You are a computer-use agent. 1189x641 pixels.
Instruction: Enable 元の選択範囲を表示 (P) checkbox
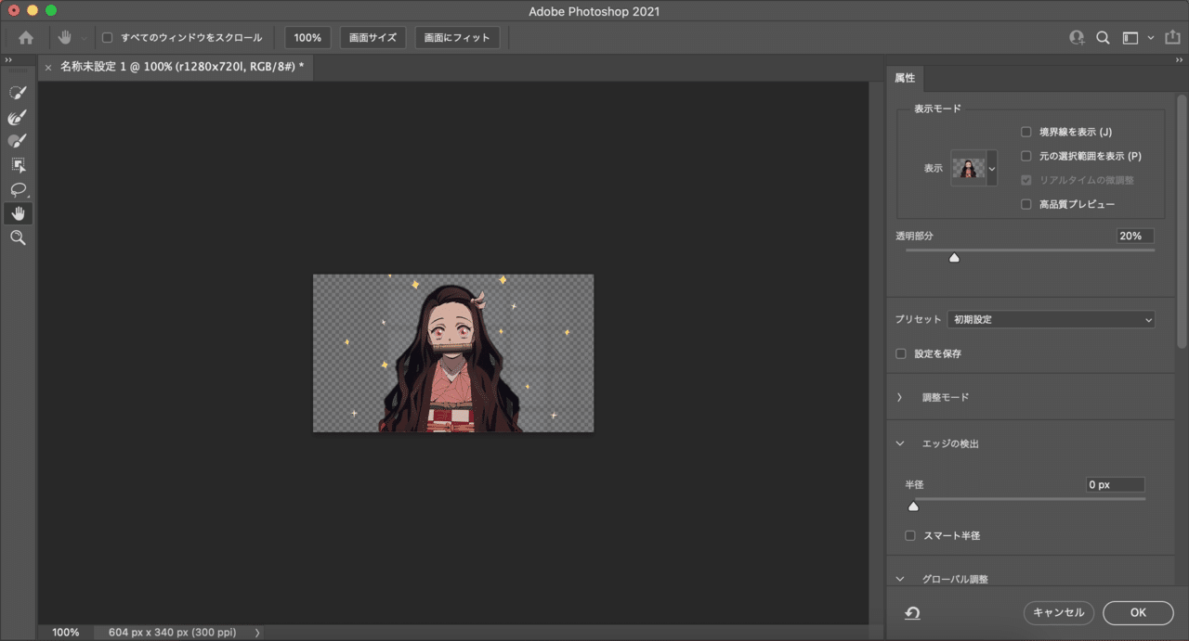coord(1026,156)
